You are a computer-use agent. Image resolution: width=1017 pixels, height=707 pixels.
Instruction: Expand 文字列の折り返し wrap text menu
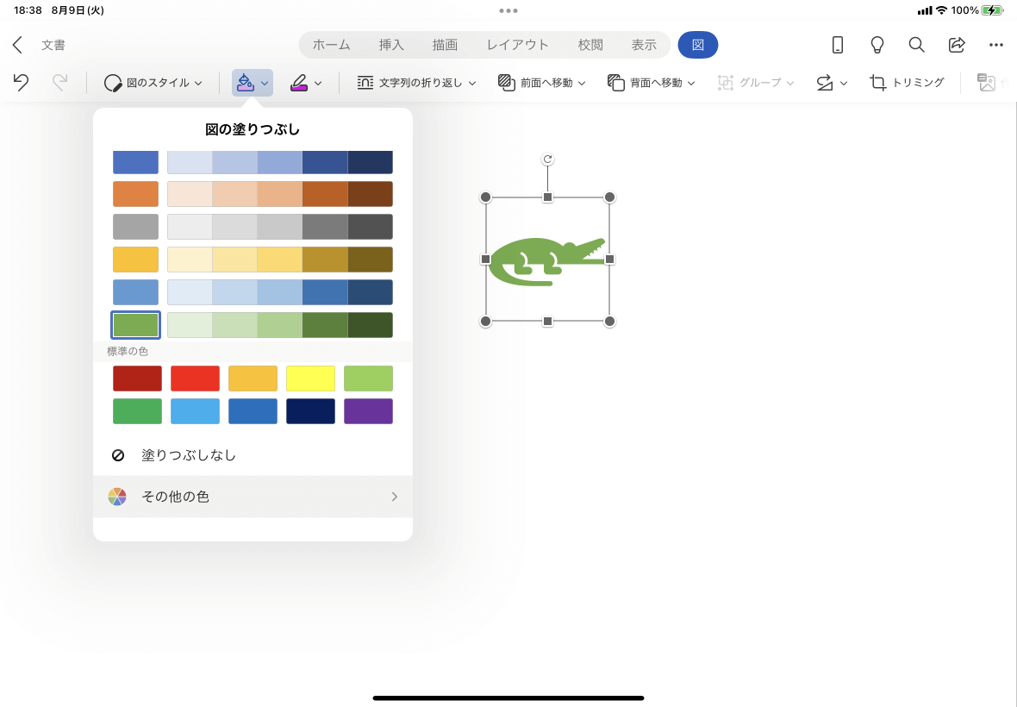(416, 83)
